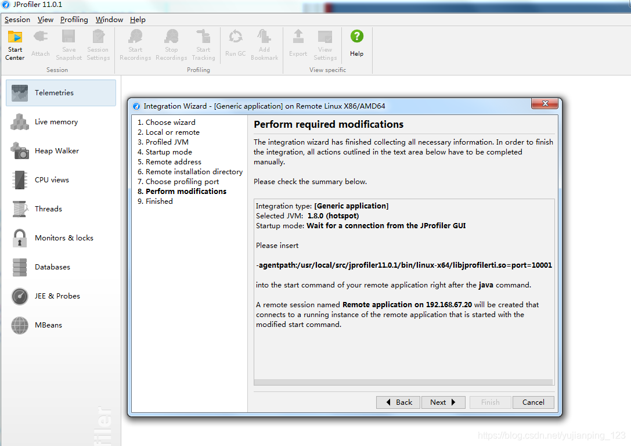Click step '8. Perform modifications'
Viewport: 631px width, 446px height.
click(182, 191)
